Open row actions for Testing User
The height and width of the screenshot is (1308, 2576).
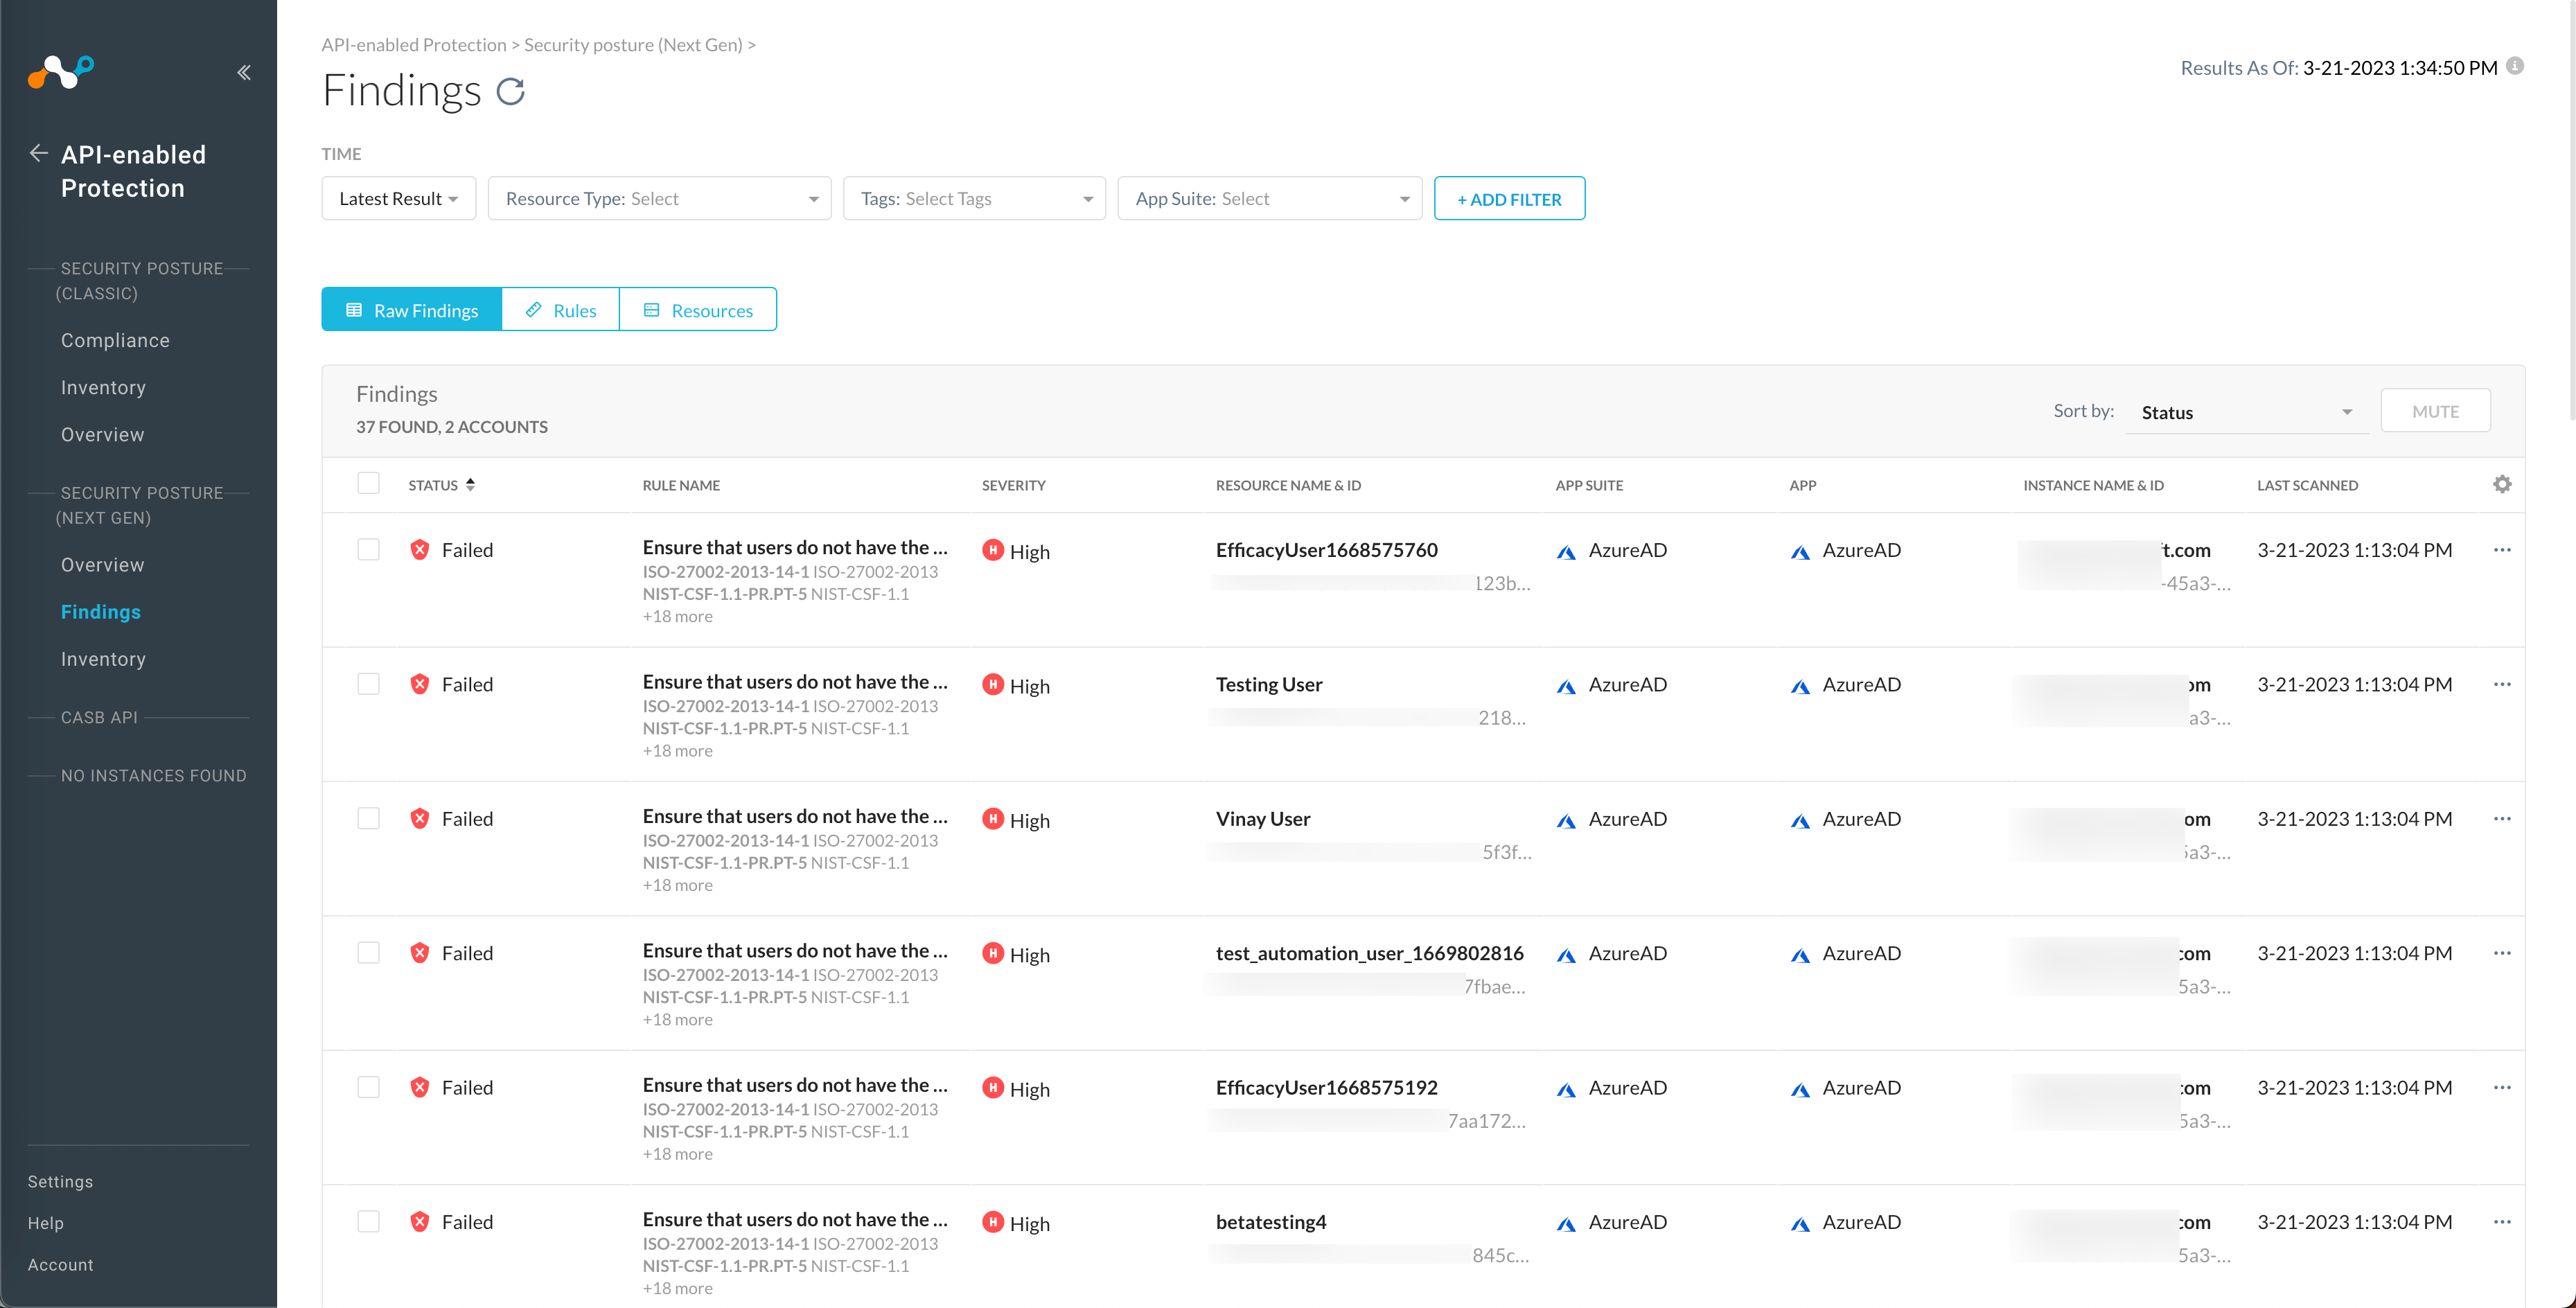tap(2502, 684)
